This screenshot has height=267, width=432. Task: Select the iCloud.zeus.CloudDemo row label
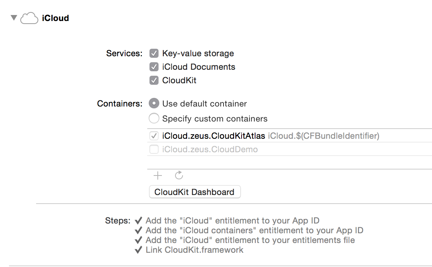[210, 149]
